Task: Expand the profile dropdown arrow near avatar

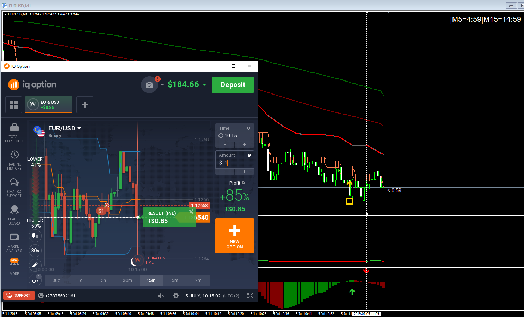Action: tap(162, 85)
